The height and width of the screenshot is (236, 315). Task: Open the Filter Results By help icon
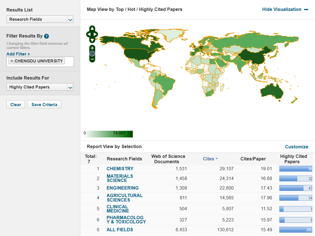click(47, 36)
